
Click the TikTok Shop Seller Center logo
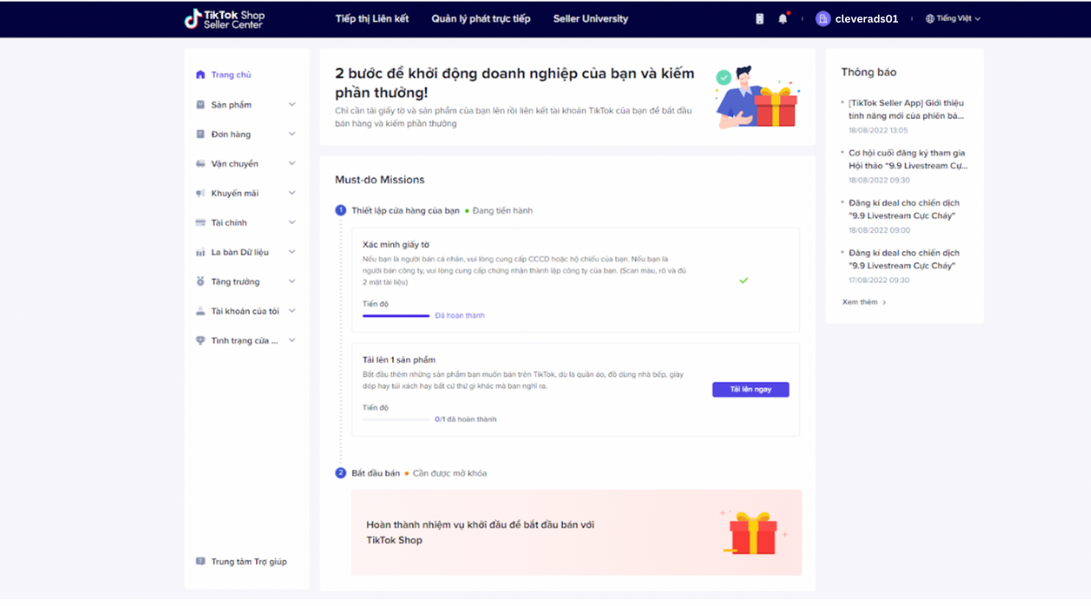(224, 18)
